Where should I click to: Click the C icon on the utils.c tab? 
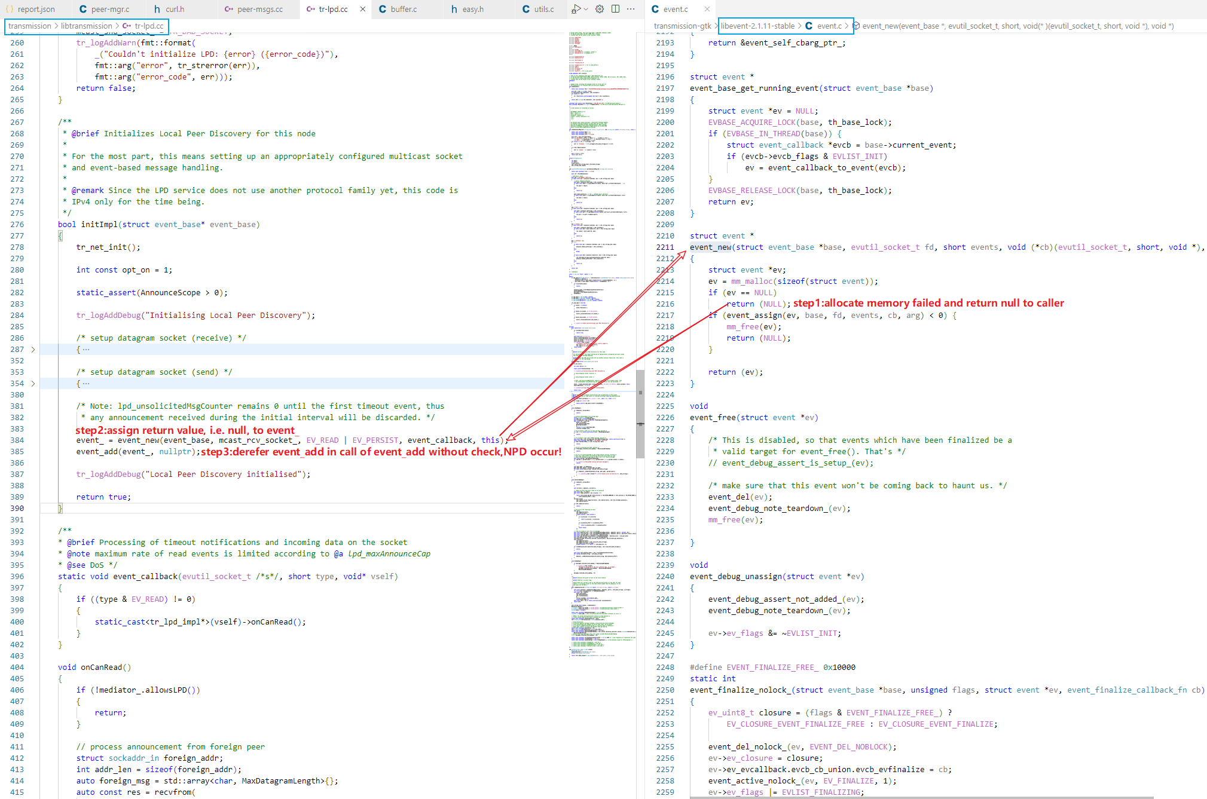tap(525, 9)
